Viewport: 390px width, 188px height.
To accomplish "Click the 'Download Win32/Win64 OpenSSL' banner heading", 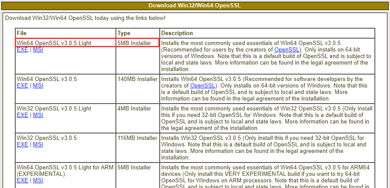I will (195, 6).
